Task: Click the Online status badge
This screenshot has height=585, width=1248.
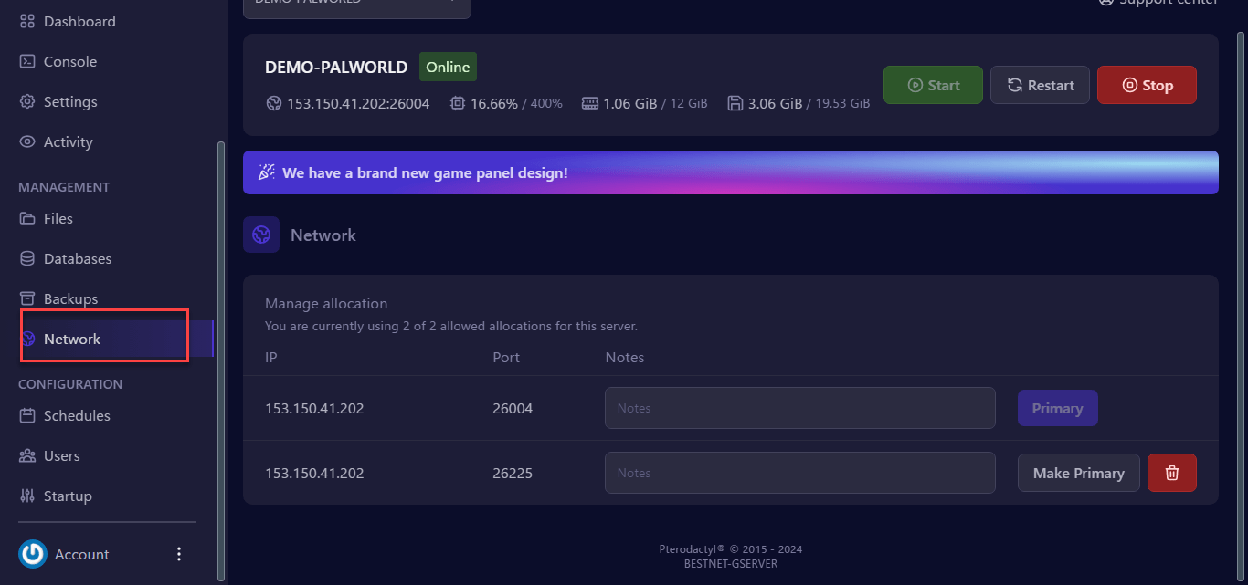Action: (448, 67)
